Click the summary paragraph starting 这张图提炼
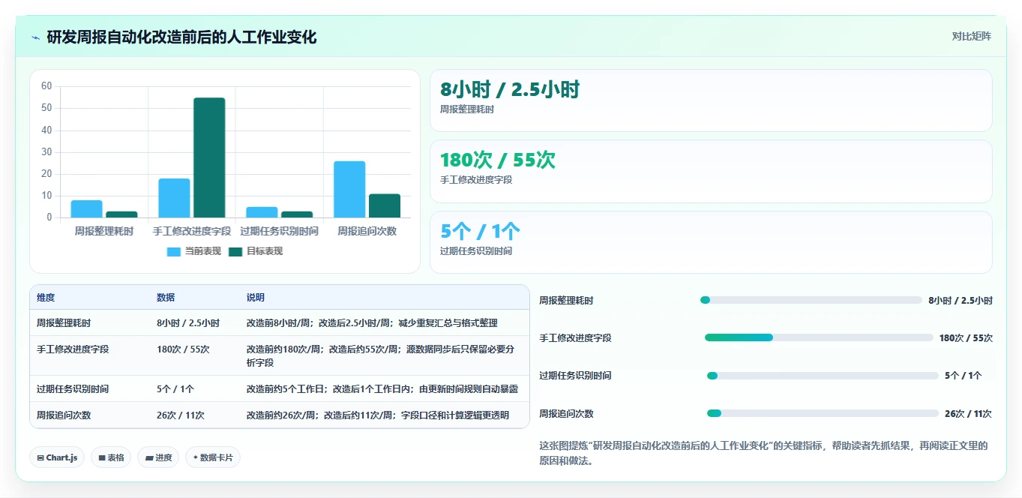This screenshot has width=1022, height=498. tap(763, 453)
